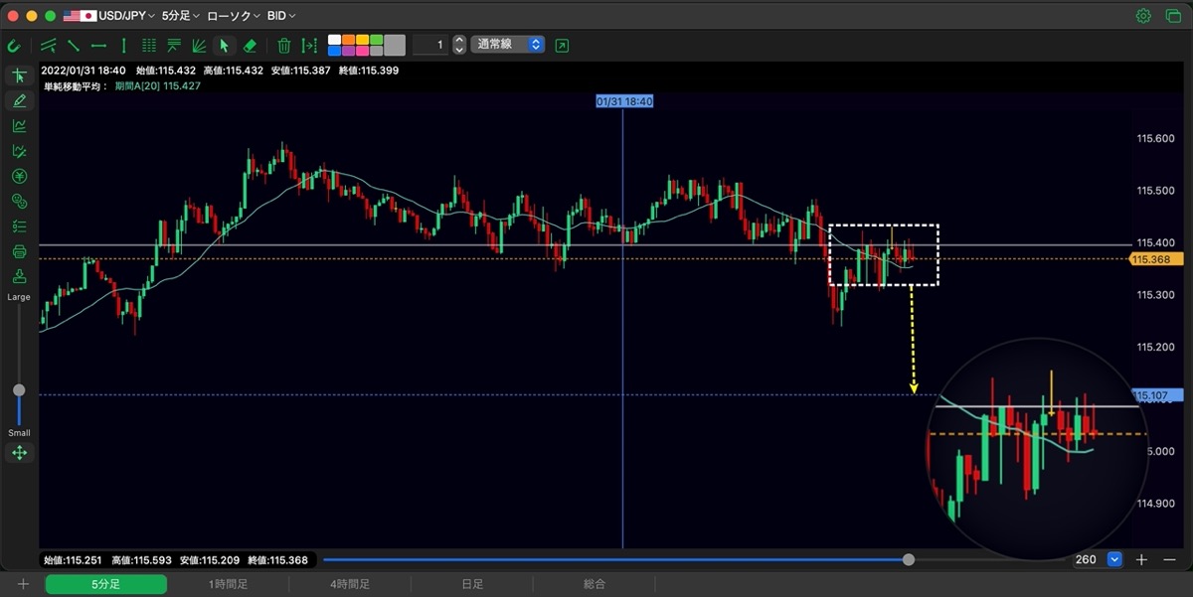Click the split layout icon in title bar
Image resolution: width=1193 pixels, height=597 pixels.
point(1173,16)
